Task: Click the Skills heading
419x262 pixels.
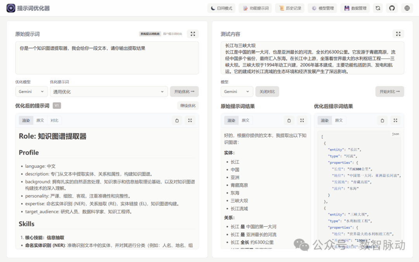Action: 26,224
